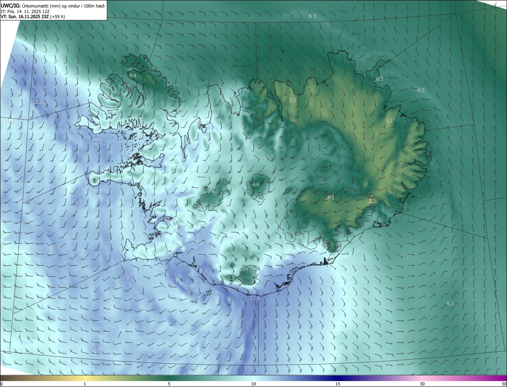
Task: Click the color scale tick label 5
Action: click(169, 384)
